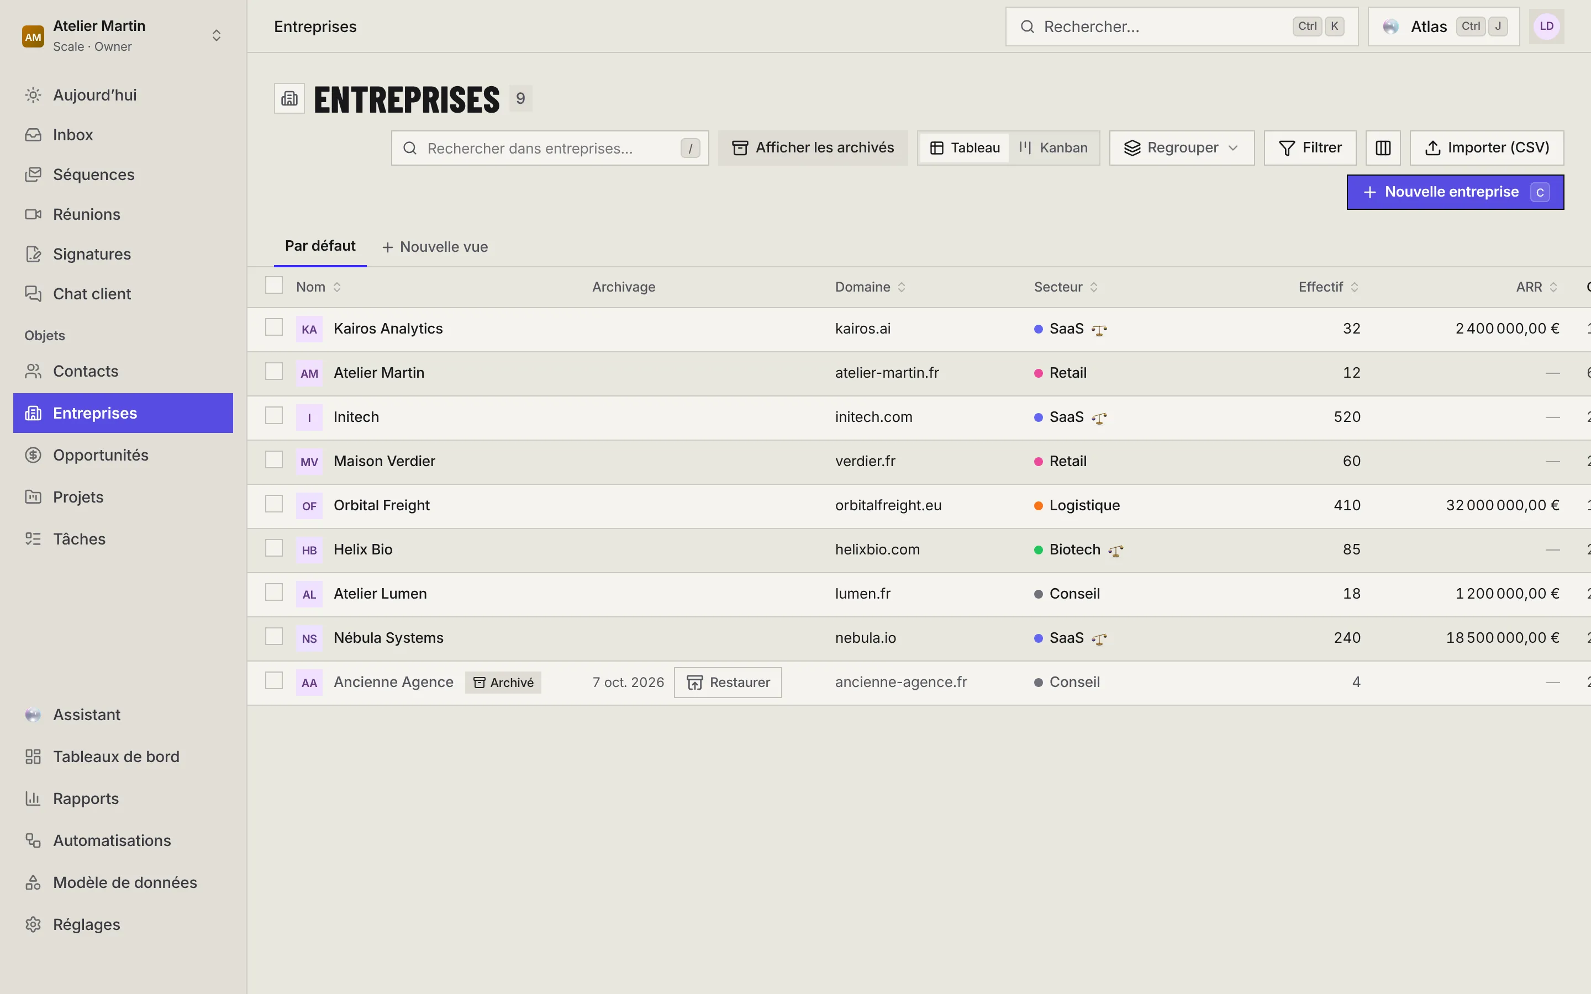
Task: Click Nouvelle entreprise button
Action: coord(1455,192)
